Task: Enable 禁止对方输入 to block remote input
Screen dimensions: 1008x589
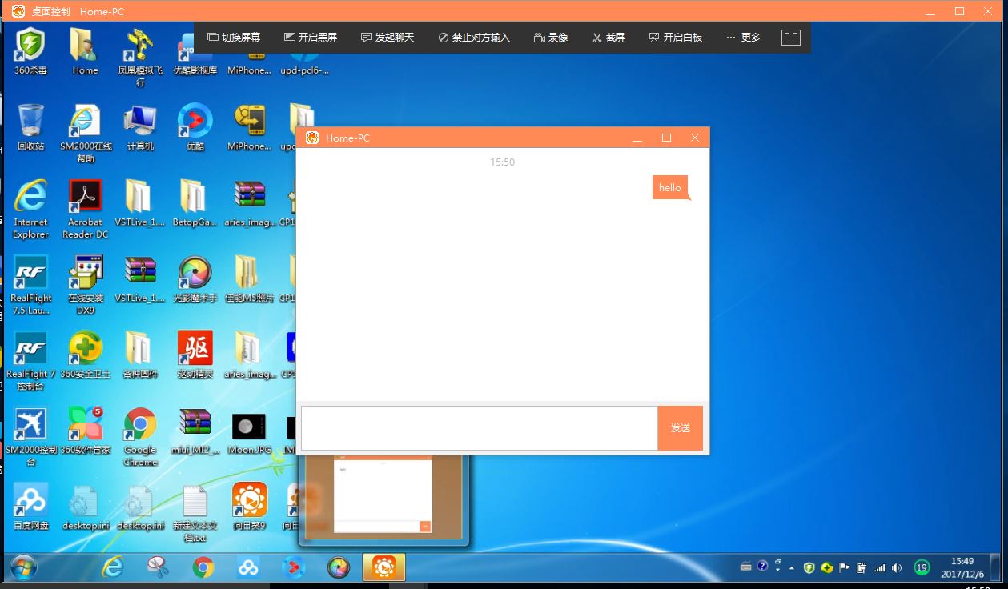Action: point(474,38)
